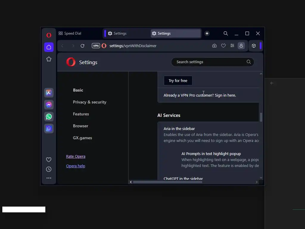This screenshot has height=229, width=305.
Task: Add page to bookmarks heart icon
Action: click(x=223, y=46)
